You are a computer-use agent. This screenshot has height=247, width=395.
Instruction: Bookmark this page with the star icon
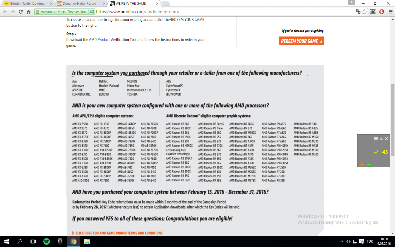tap(364, 12)
